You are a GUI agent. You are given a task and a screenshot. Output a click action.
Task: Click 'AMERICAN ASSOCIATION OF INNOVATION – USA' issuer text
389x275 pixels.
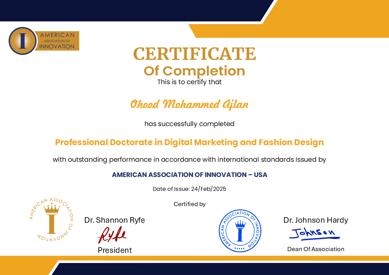coord(189,175)
